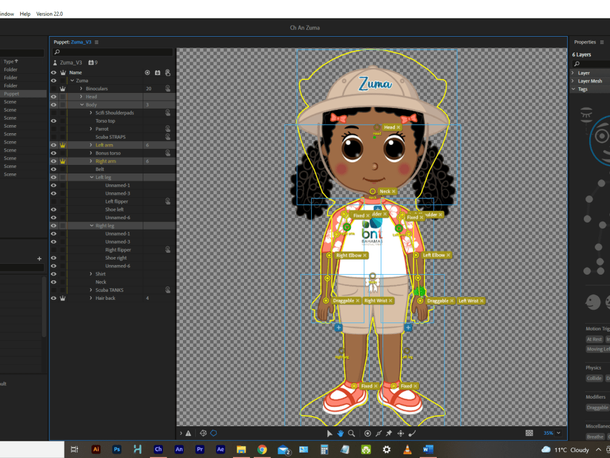Click the Breathe miscellaneous tag
Viewport: 610px width, 458px height.
pyautogui.click(x=595, y=437)
